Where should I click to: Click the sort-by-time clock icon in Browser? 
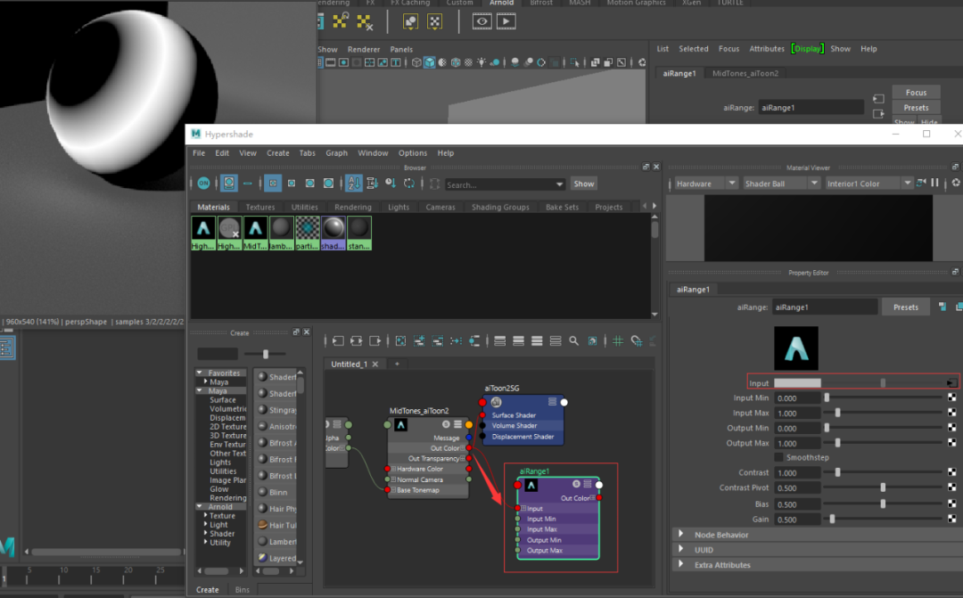(391, 183)
